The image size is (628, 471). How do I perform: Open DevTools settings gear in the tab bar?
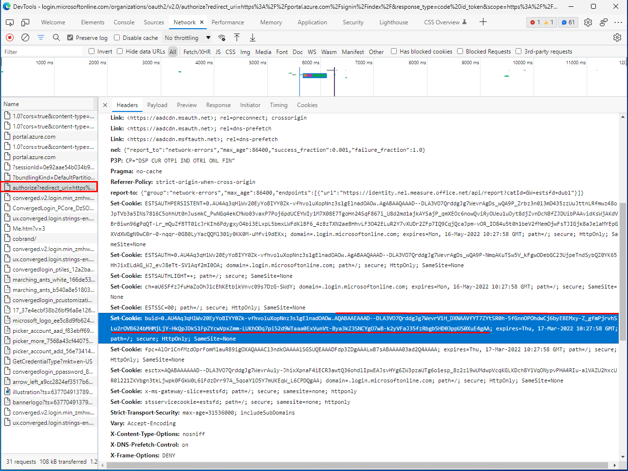click(x=588, y=22)
